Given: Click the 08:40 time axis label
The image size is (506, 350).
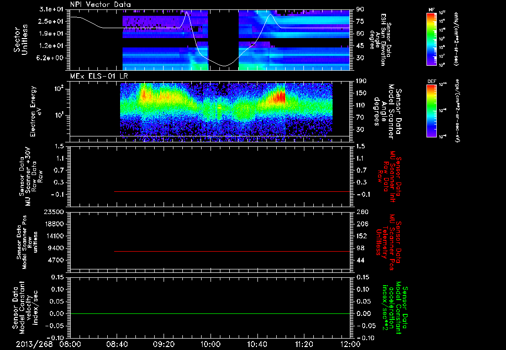Looking at the screenshot, I should pos(117,344).
